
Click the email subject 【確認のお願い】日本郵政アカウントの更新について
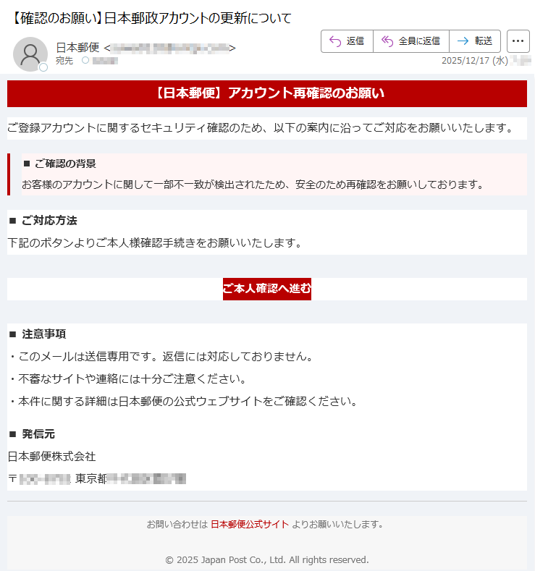(151, 18)
